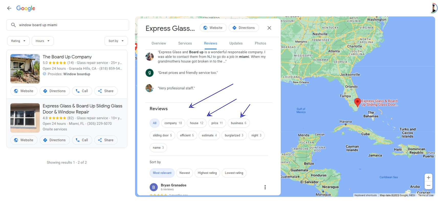Switch to the Services tab

(x=185, y=43)
